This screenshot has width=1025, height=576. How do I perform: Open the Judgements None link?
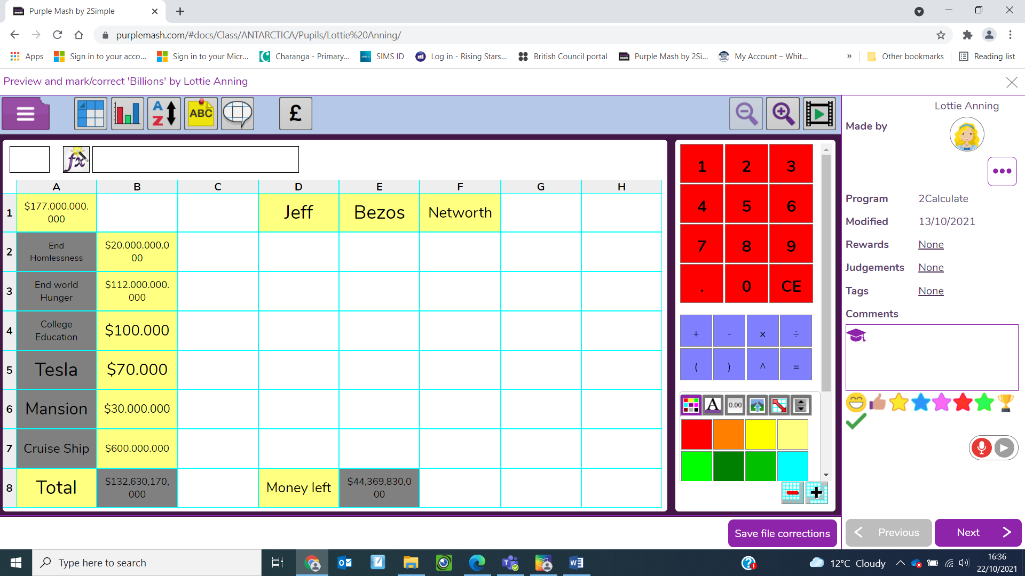point(931,267)
